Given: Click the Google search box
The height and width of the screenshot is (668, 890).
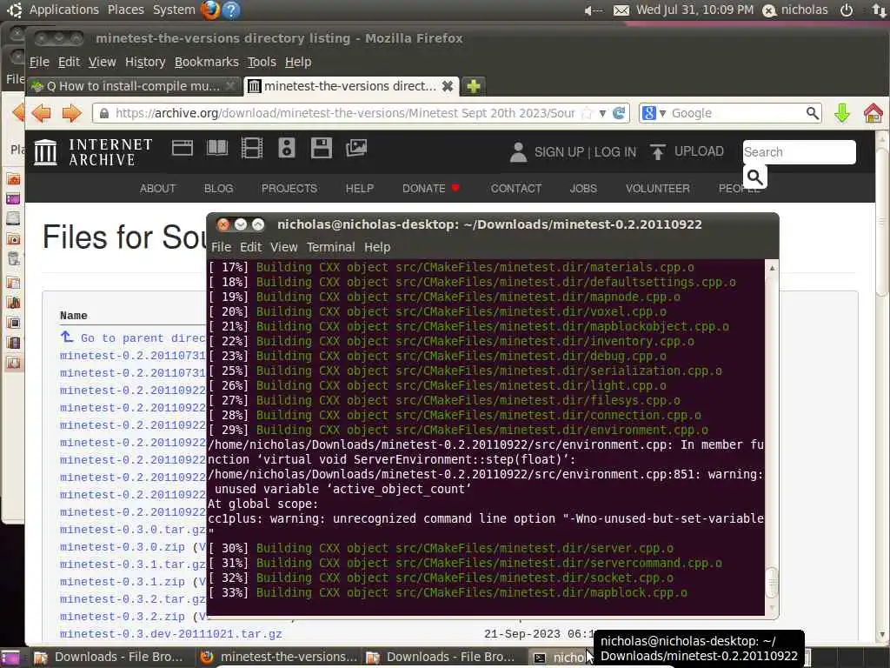Looking at the screenshot, I should coord(736,113).
